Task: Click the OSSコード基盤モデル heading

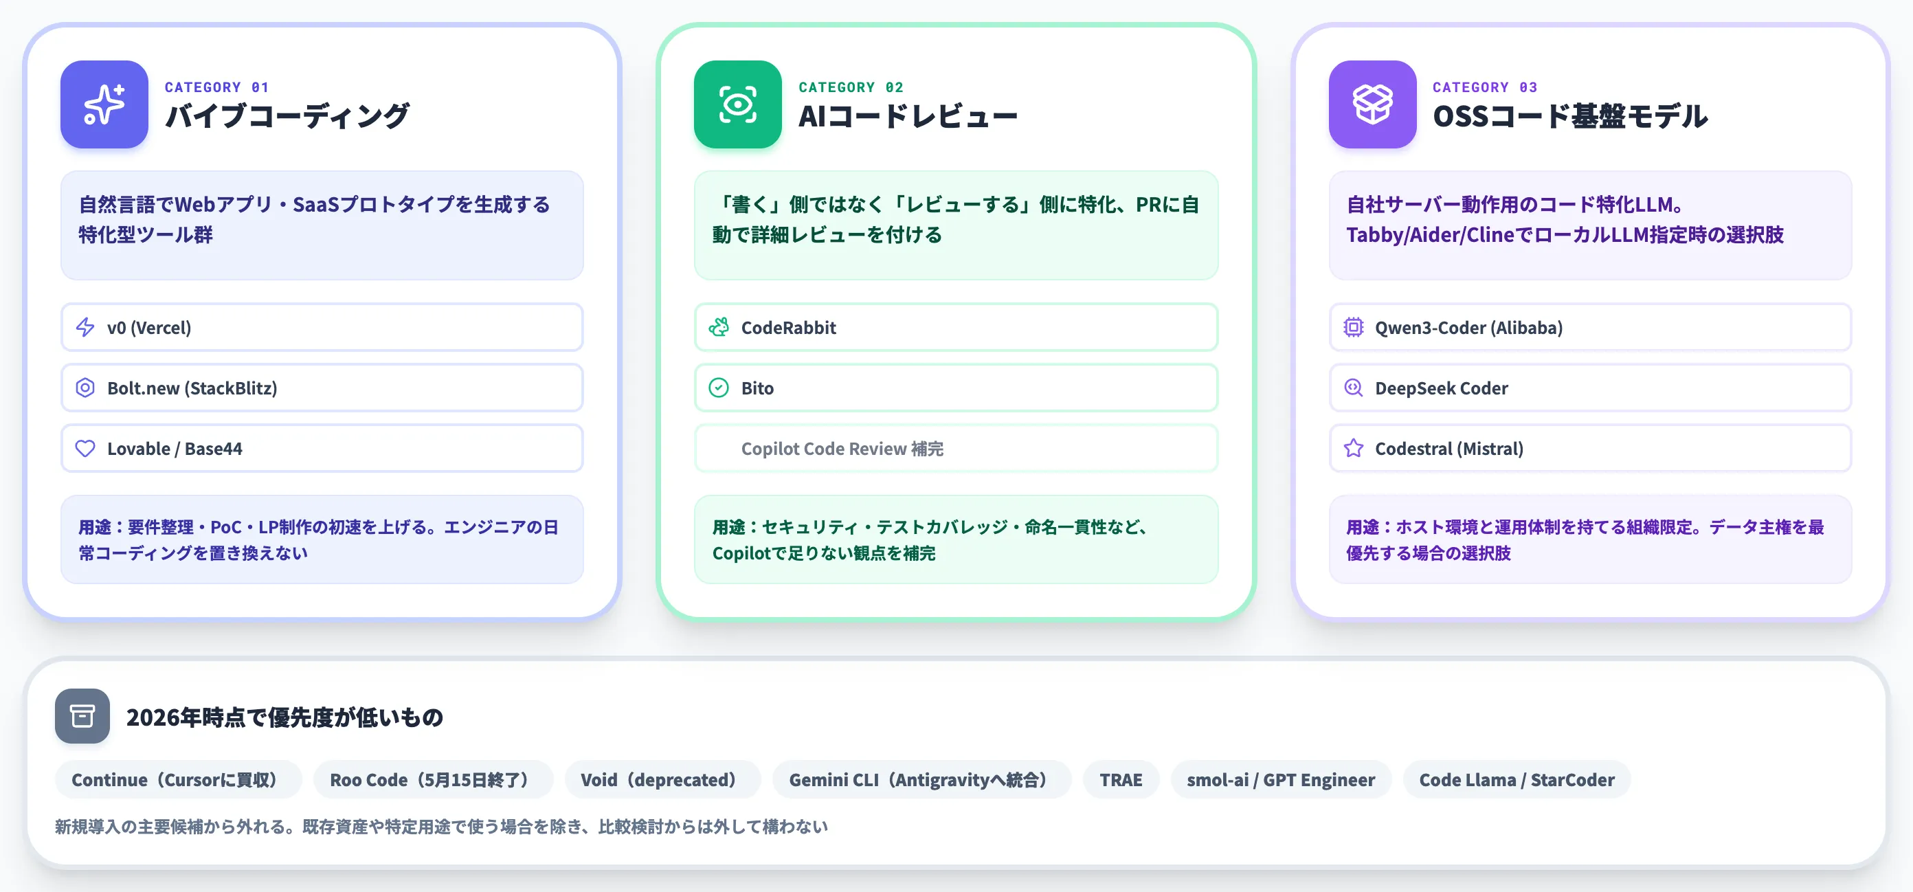Action: pyautogui.click(x=1570, y=116)
